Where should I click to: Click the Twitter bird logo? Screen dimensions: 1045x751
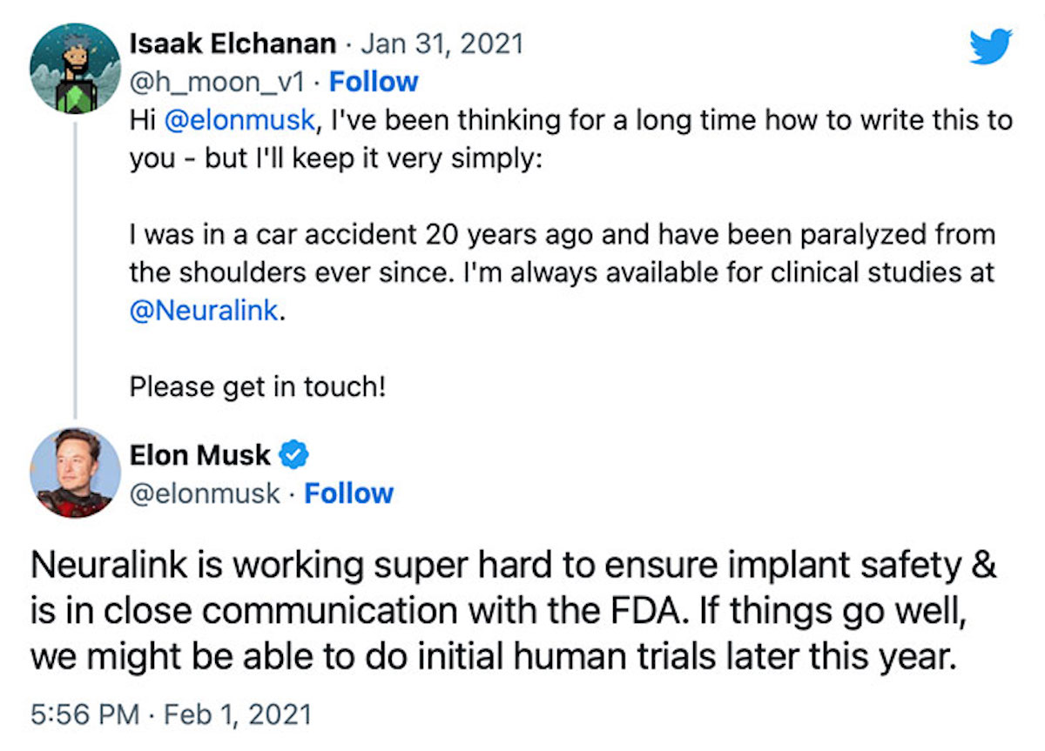click(992, 47)
